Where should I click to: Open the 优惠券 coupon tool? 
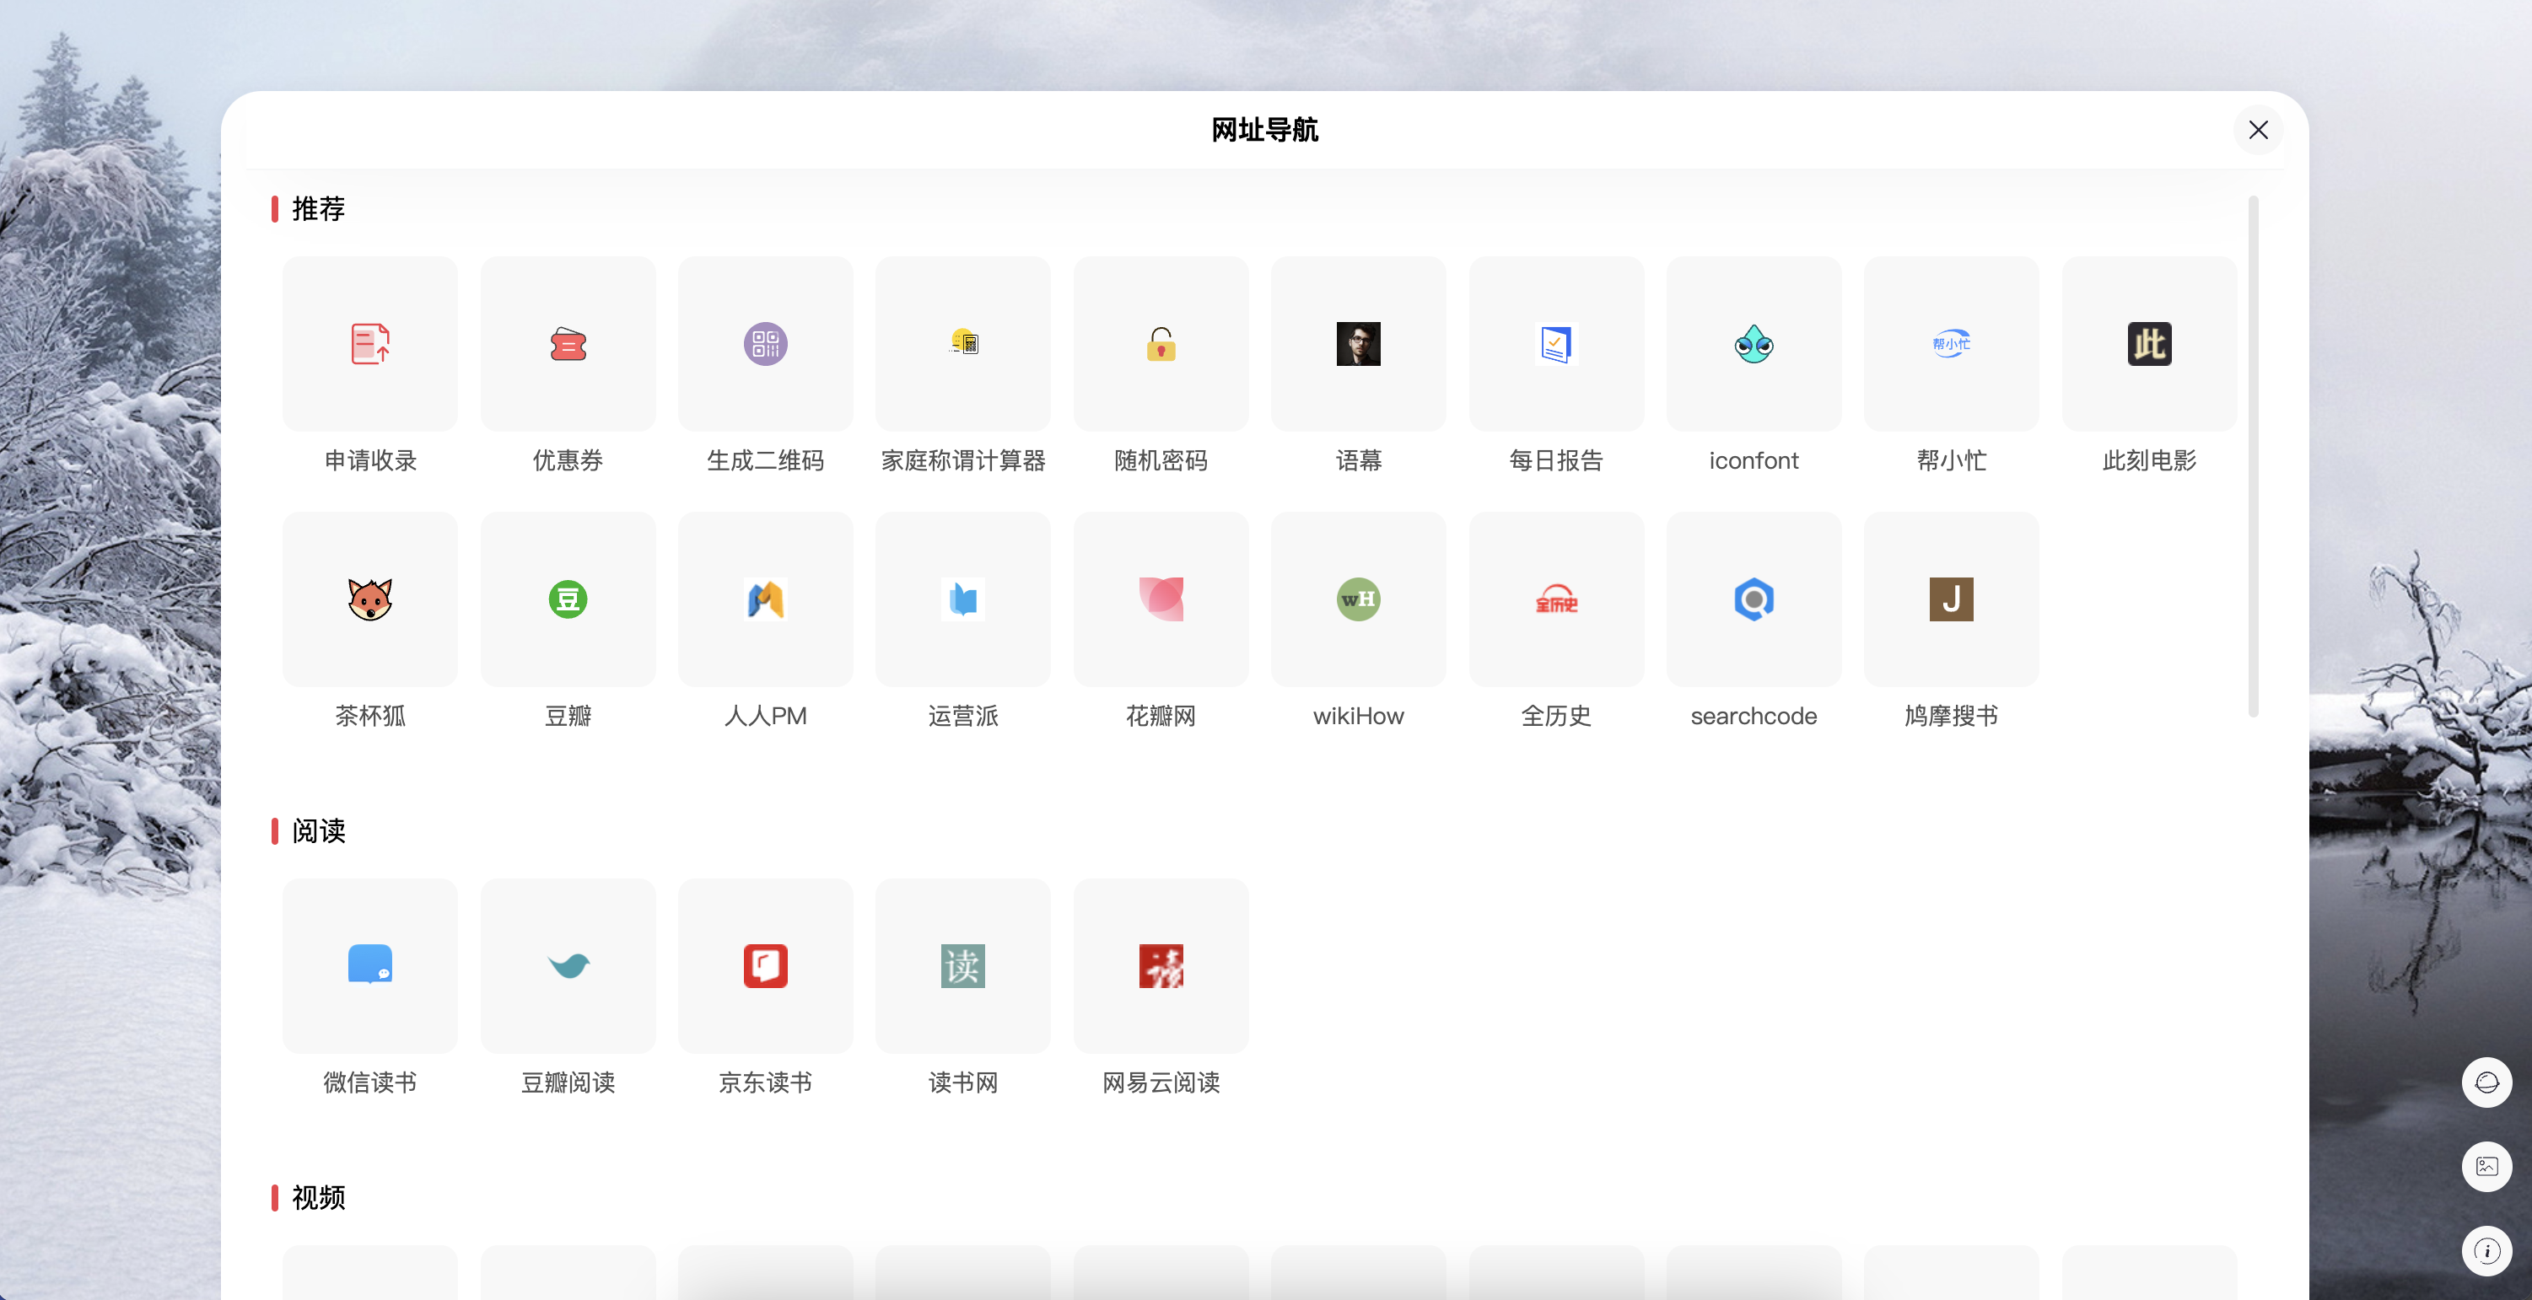(567, 344)
